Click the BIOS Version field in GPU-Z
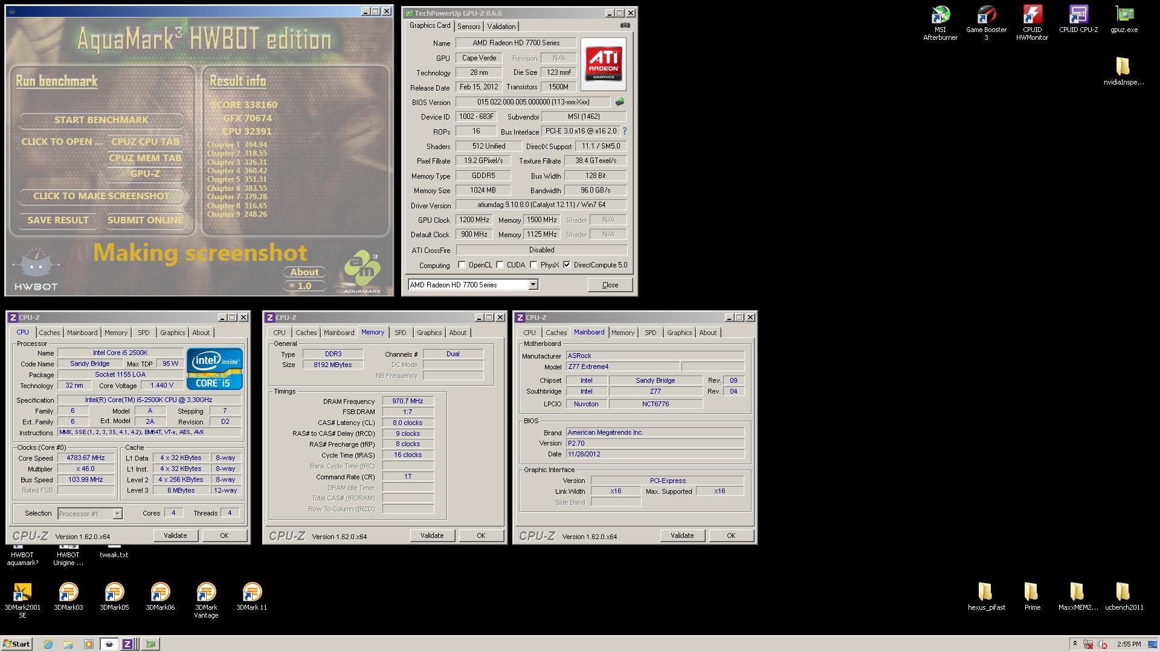This screenshot has height=652, width=1160. point(533,102)
